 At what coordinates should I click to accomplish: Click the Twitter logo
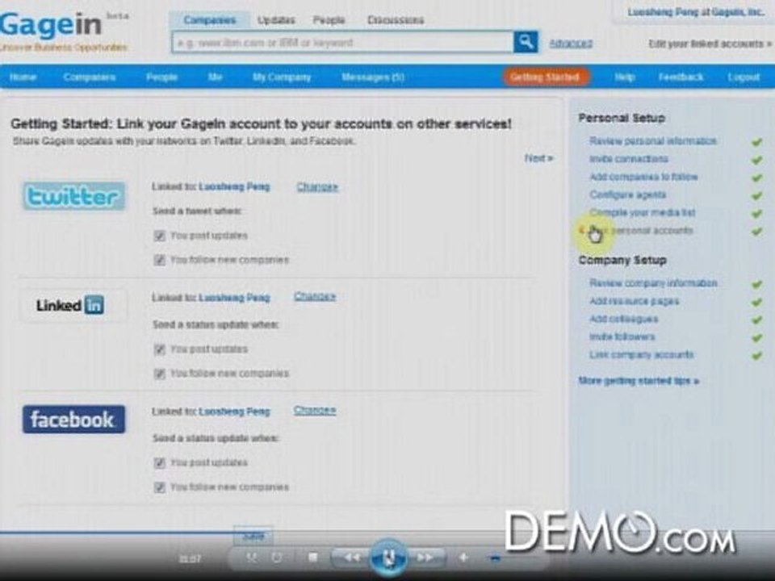click(74, 196)
